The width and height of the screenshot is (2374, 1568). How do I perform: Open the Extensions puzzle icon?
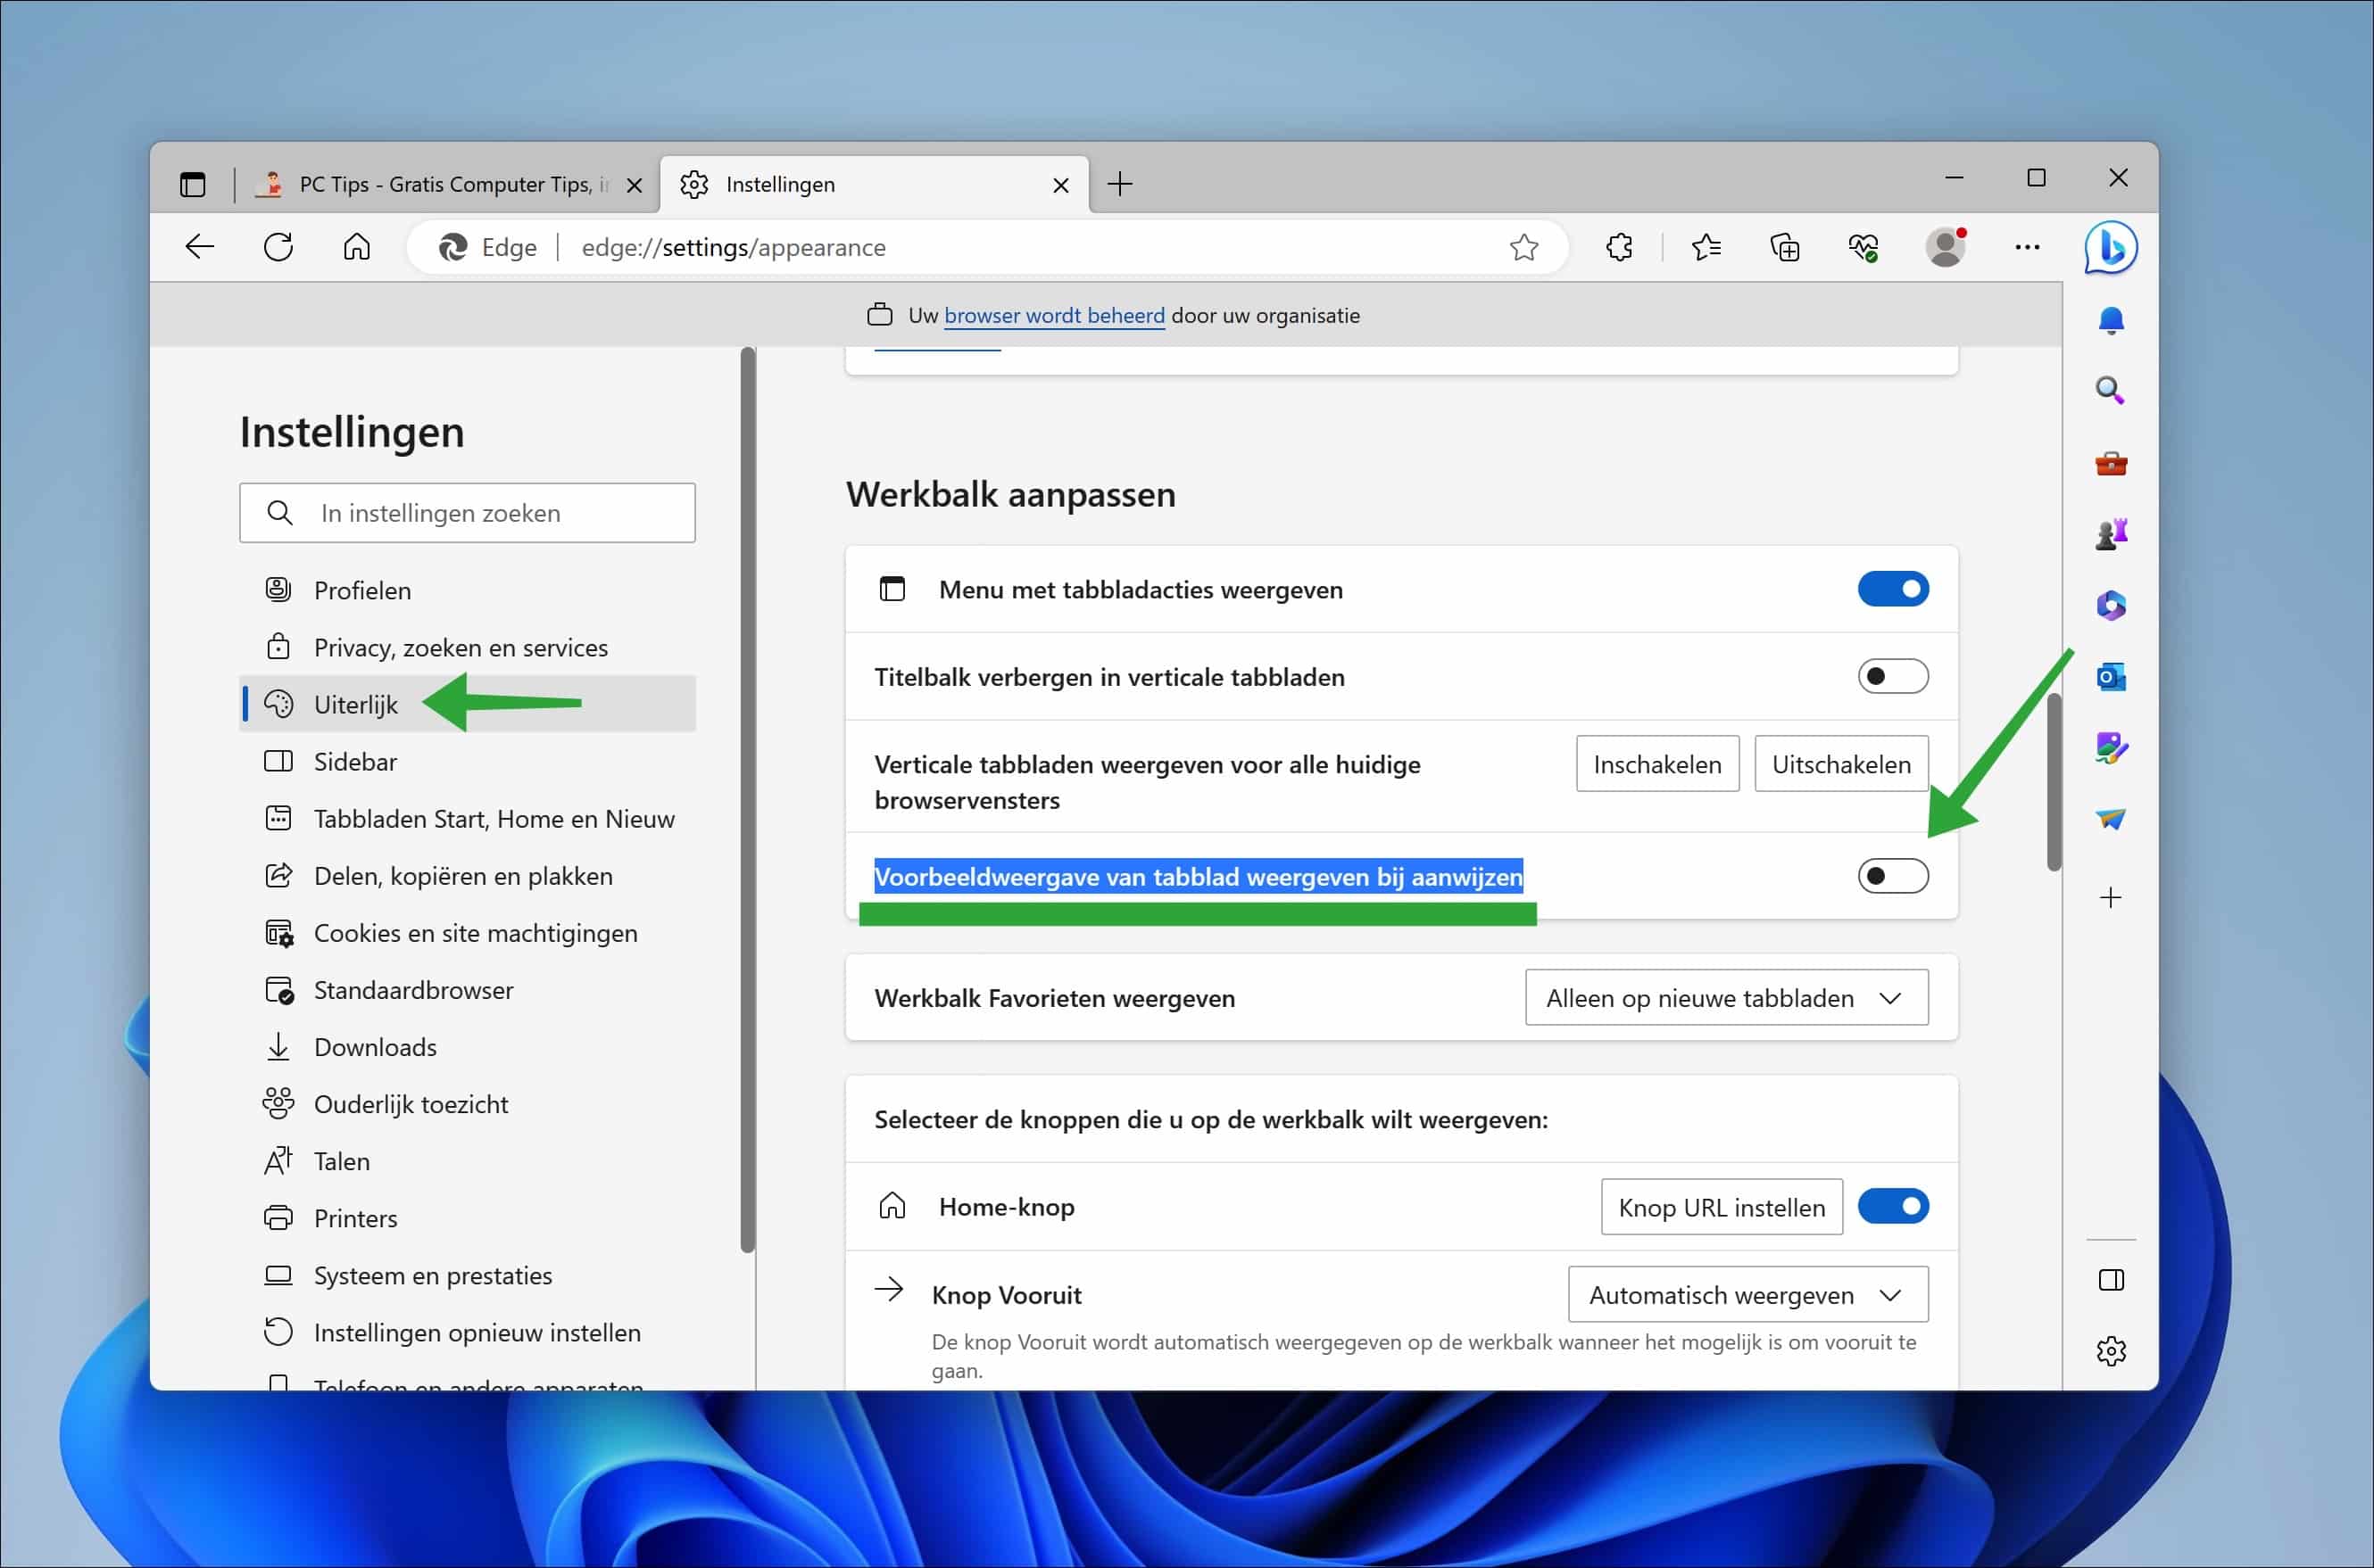[1619, 247]
